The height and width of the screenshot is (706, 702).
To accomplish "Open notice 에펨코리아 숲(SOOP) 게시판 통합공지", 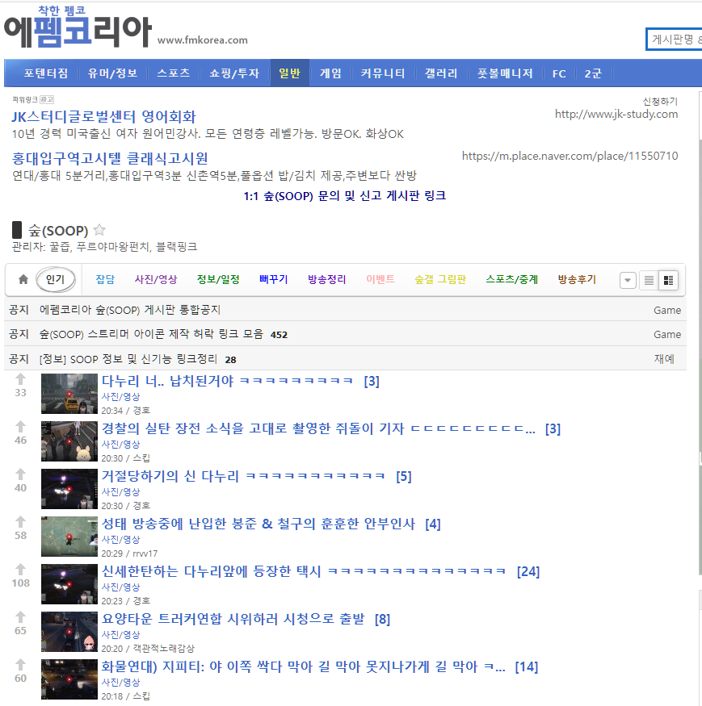I will click(130, 310).
